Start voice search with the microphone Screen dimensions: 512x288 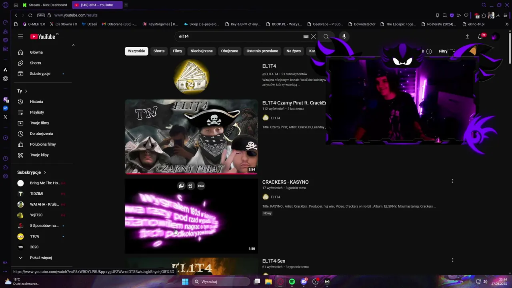coord(344,36)
